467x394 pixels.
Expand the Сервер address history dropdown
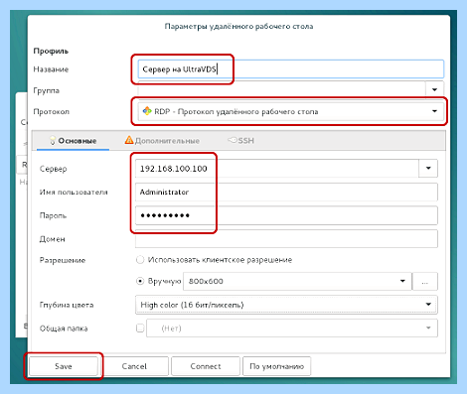(x=428, y=169)
